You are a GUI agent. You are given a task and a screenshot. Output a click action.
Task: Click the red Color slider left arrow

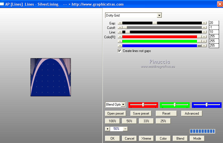click(x=120, y=37)
